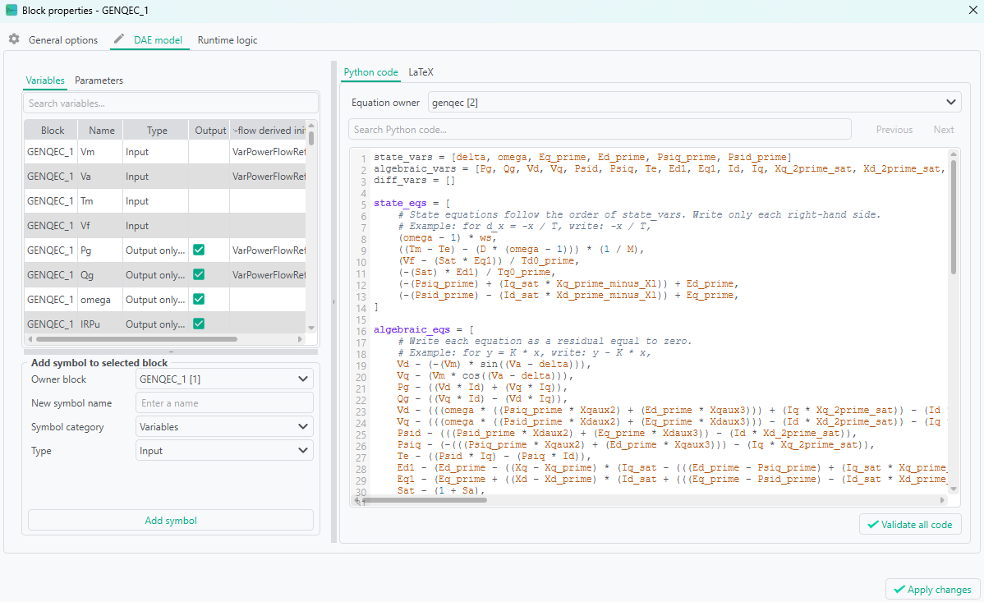Uncheck the Output checkbox for Pg
Image resolution: width=984 pixels, height=602 pixels.
tap(199, 250)
